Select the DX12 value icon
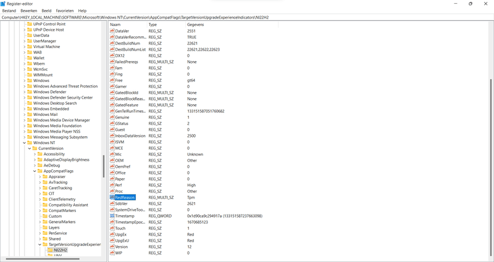The width and height of the screenshot is (494, 262). coord(112,55)
